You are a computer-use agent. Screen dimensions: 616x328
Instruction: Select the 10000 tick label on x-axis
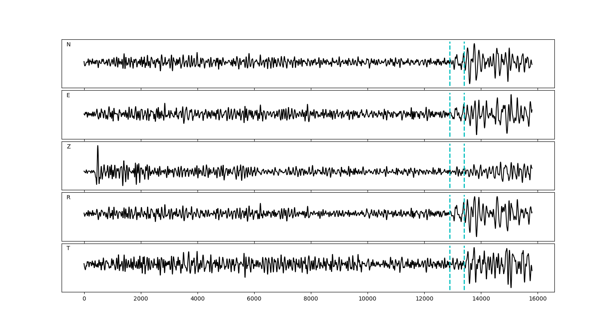(368, 299)
